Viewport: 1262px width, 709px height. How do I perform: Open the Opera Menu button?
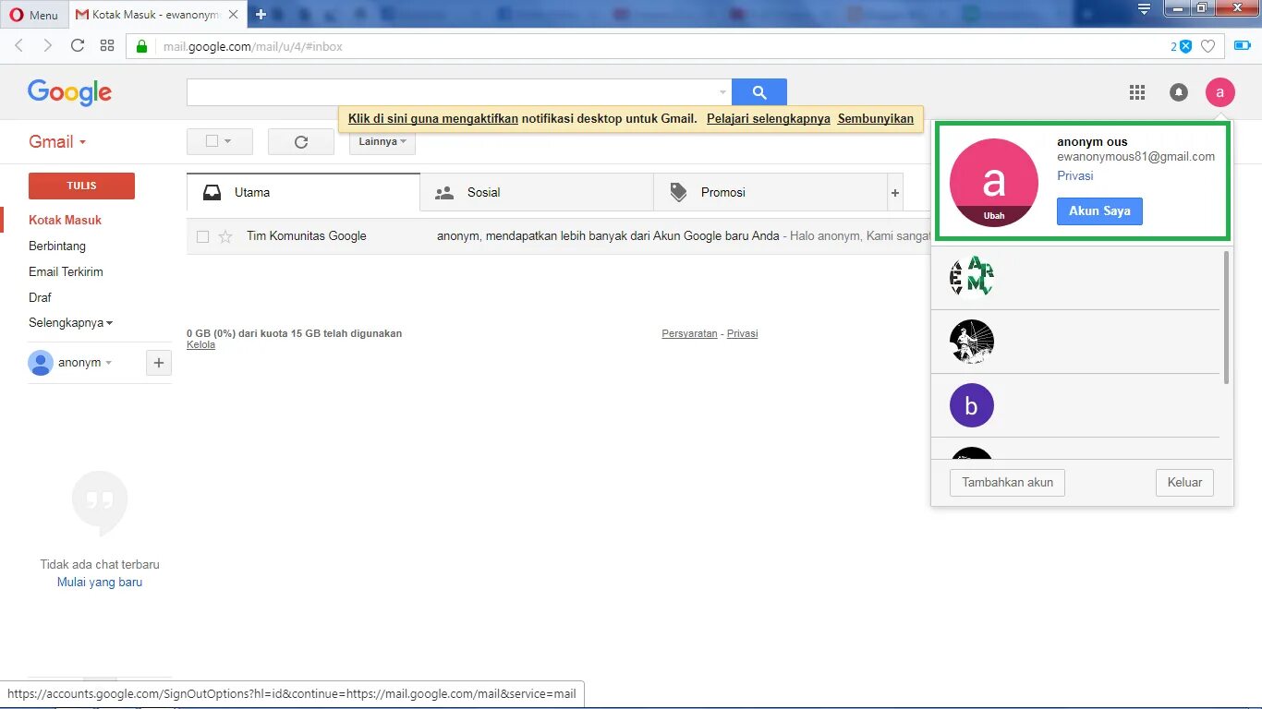33,15
